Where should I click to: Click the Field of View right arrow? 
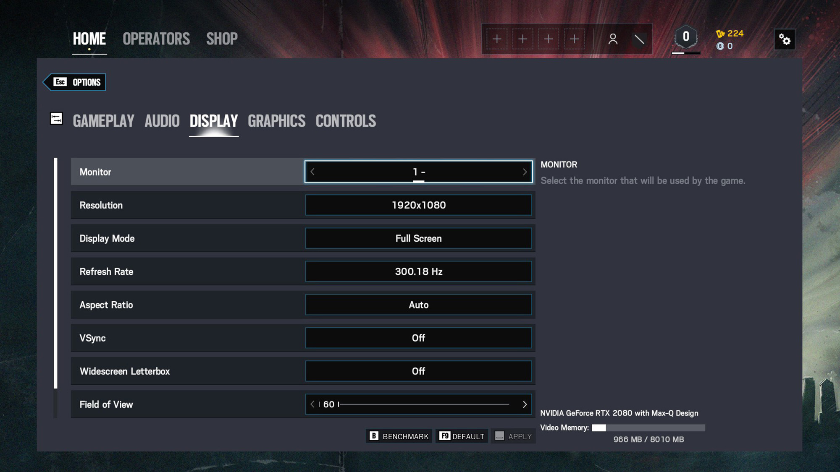tap(524, 404)
